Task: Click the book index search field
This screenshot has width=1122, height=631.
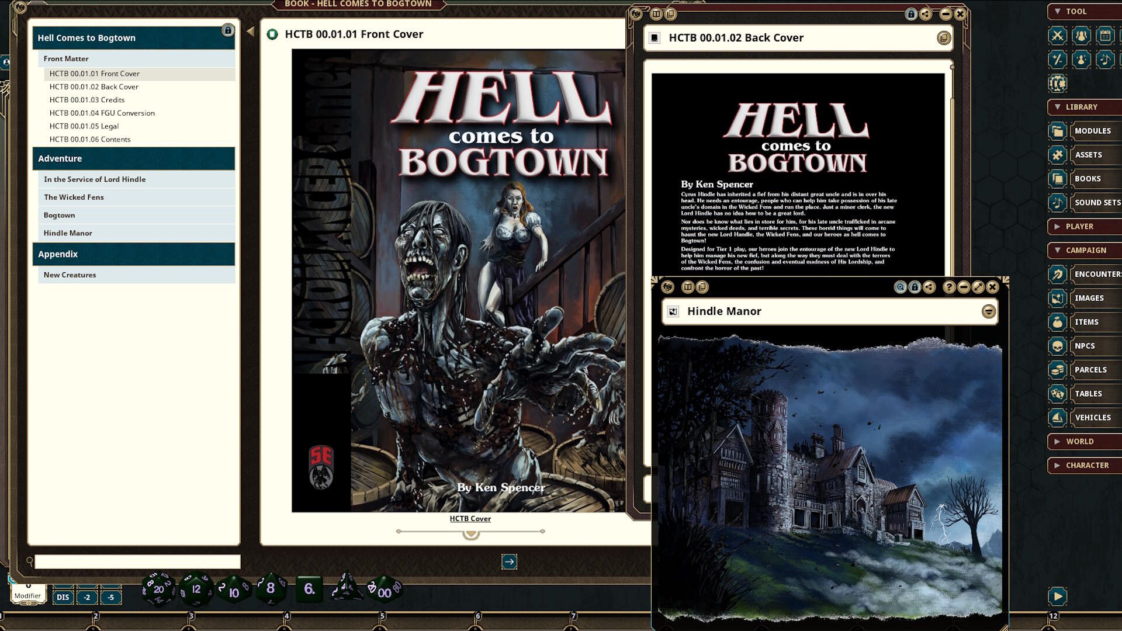Action: (137, 561)
